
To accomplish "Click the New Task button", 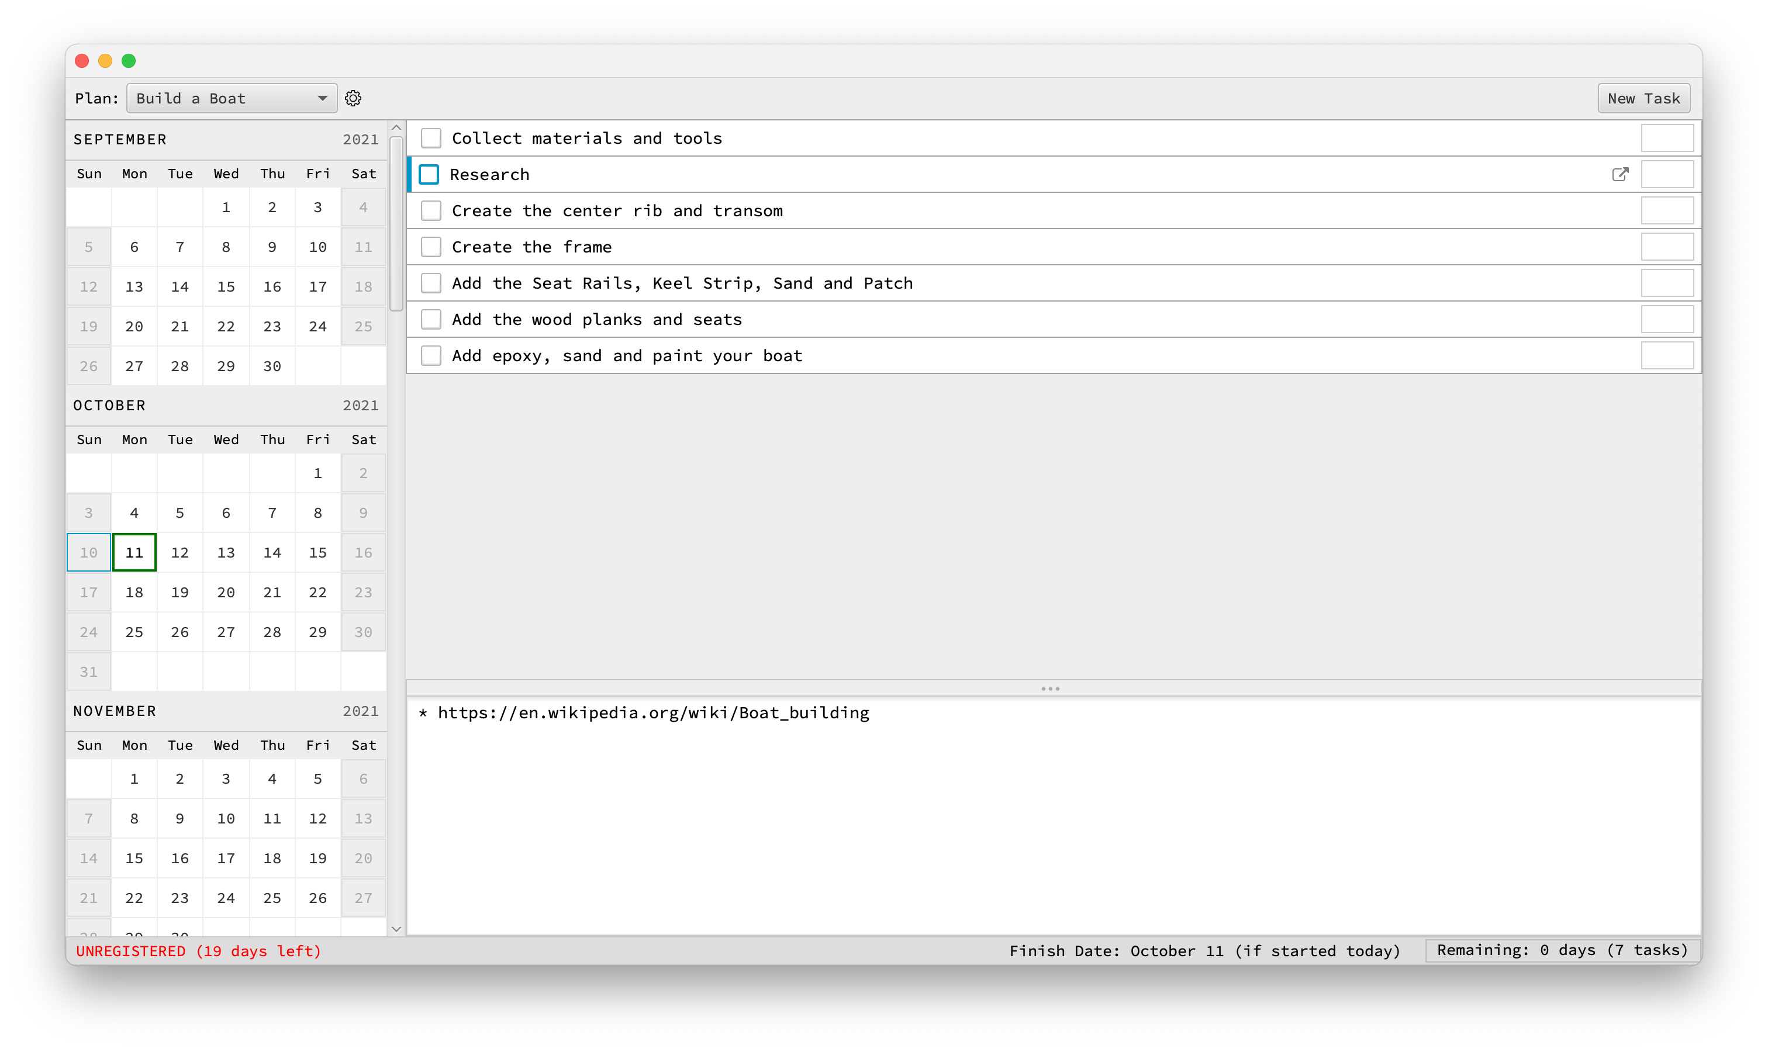I will point(1643,98).
